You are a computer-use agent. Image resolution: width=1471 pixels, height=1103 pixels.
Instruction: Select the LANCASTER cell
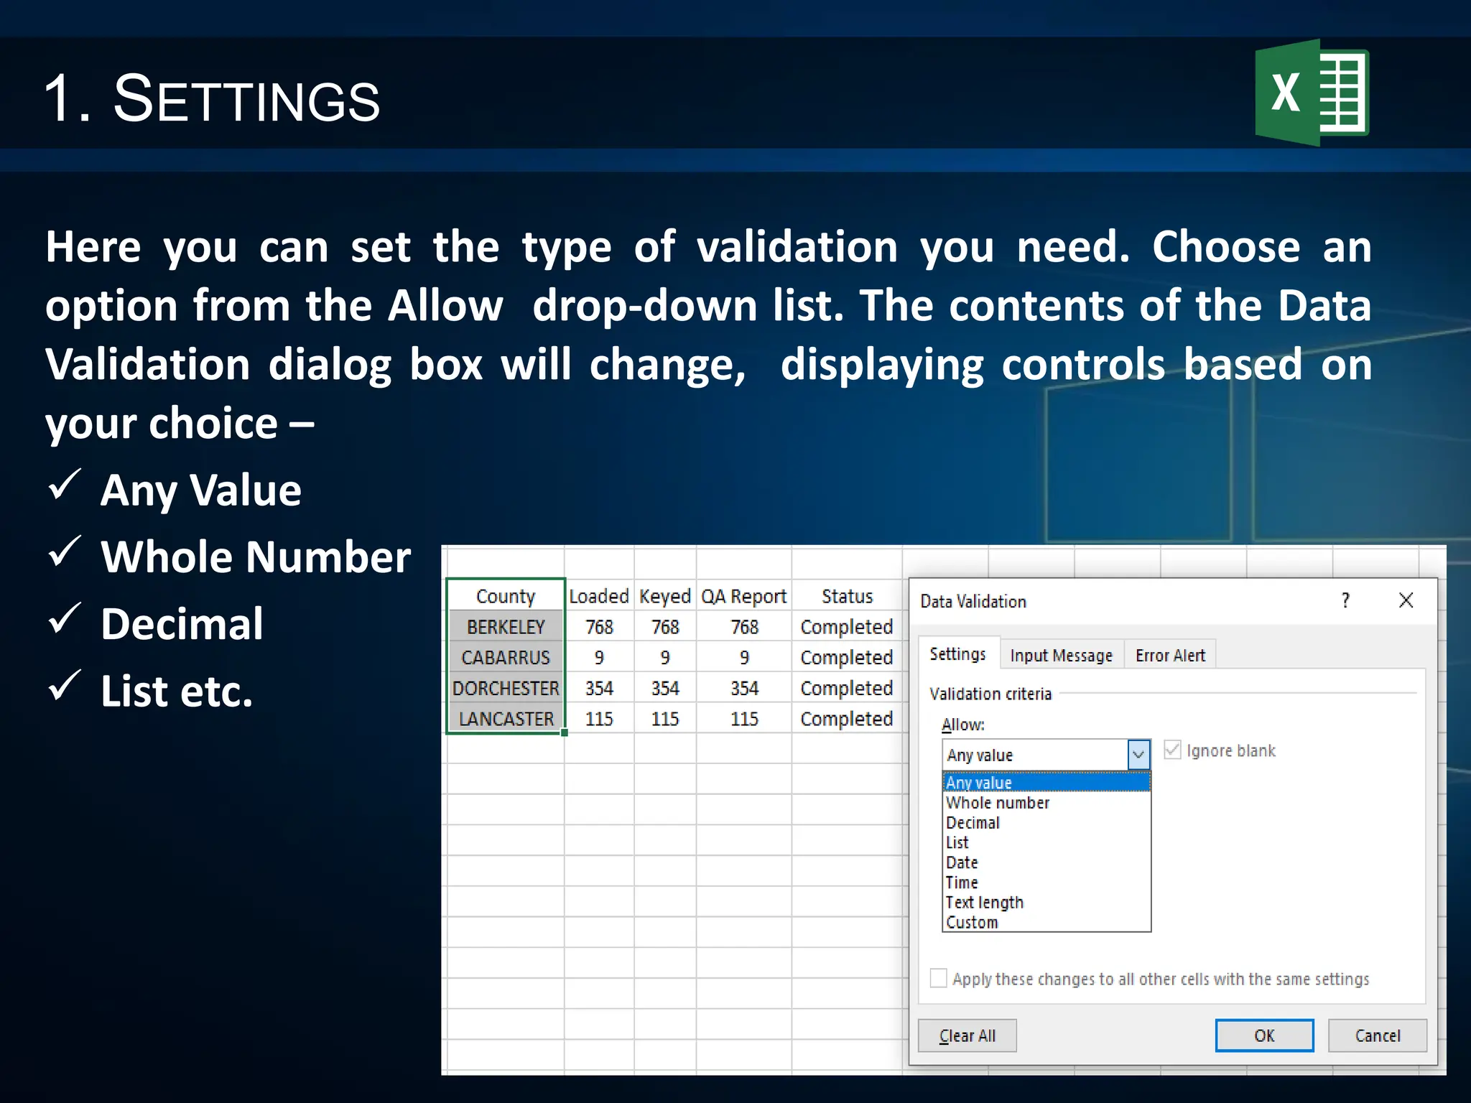[506, 718]
